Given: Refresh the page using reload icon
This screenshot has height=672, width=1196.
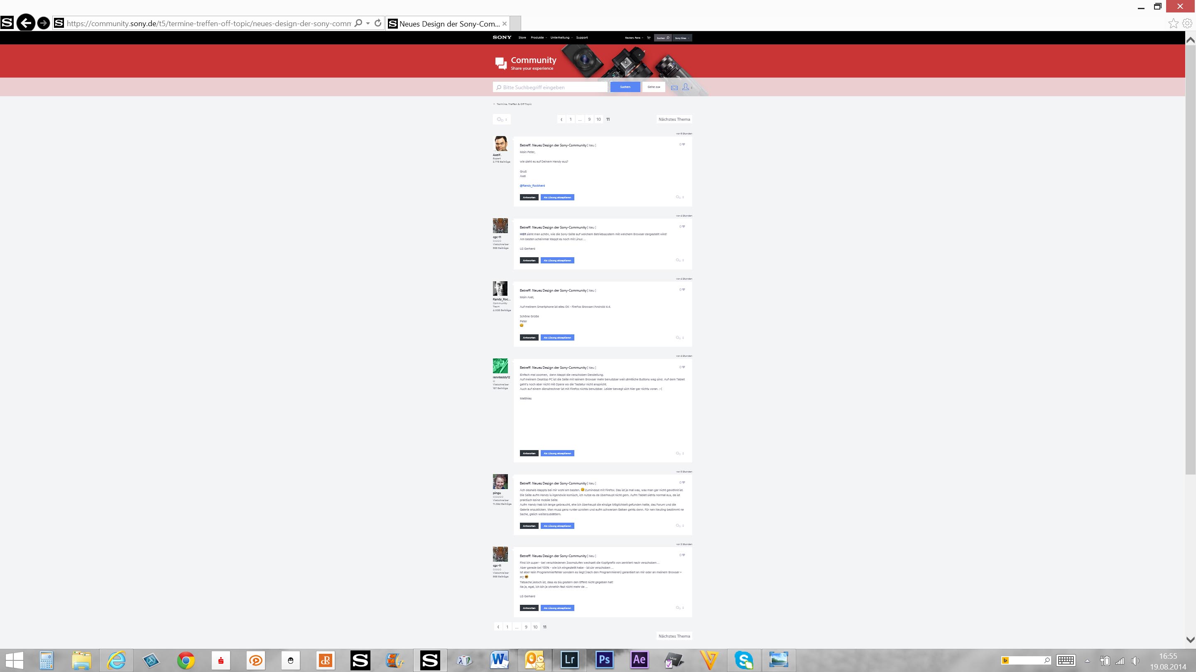Looking at the screenshot, I should click(x=378, y=23).
